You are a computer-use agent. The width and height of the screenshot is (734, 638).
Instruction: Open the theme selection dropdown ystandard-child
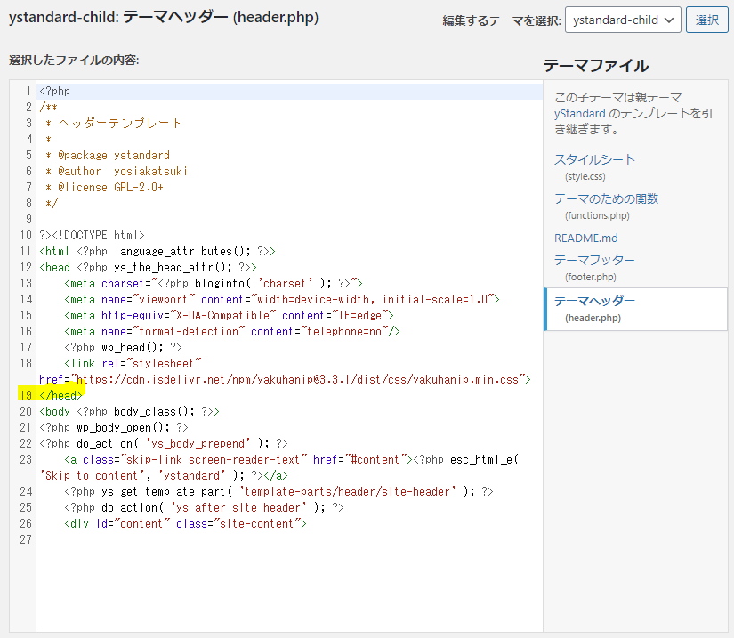tap(623, 20)
